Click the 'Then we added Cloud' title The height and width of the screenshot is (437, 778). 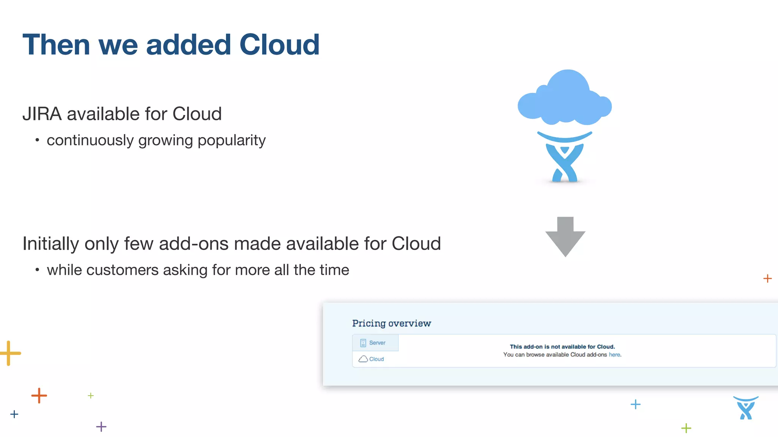[171, 45]
